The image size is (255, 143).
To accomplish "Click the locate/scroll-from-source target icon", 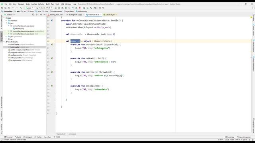I will click(33, 15).
